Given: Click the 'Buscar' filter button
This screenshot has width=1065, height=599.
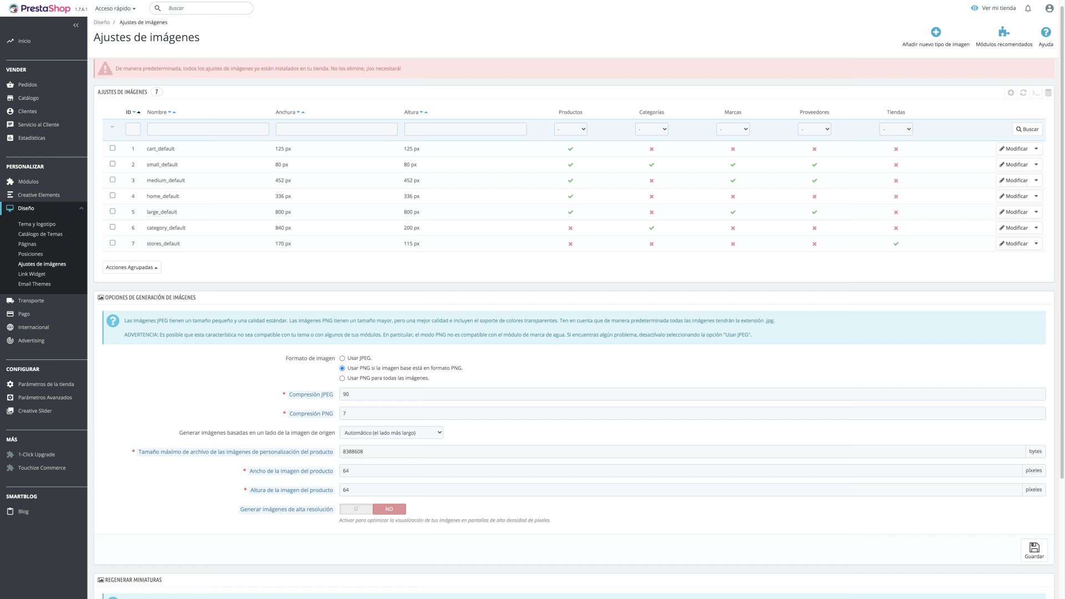Looking at the screenshot, I should pyautogui.click(x=1027, y=129).
